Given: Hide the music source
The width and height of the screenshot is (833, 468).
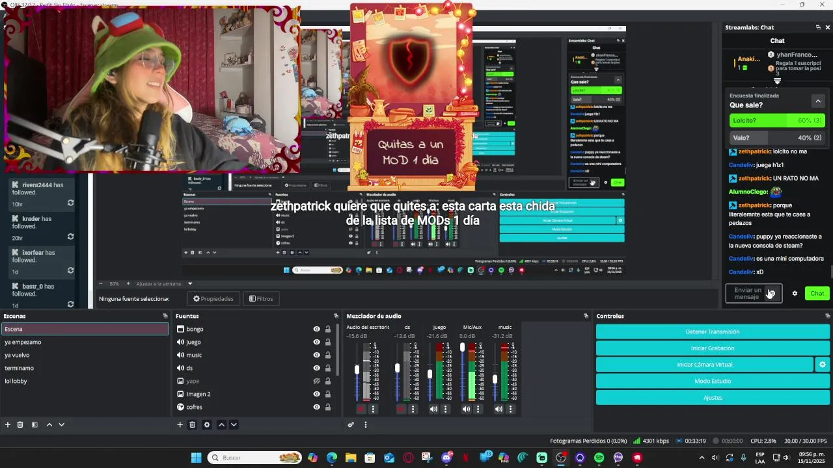Looking at the screenshot, I should click(316, 355).
